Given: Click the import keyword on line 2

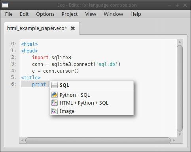Looking at the screenshot, I should point(40,58).
